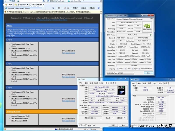
Task: Click the GPU-Z BIOS Version field
Action: [x=132, y=35]
